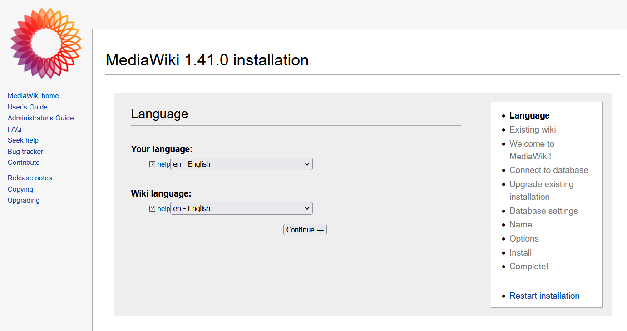Click help icon beside Your language

[152, 164]
